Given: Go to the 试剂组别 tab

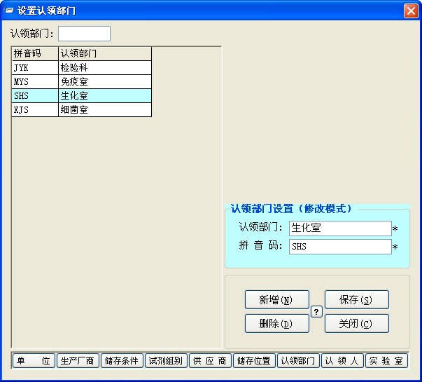Looking at the screenshot, I should tap(166, 361).
